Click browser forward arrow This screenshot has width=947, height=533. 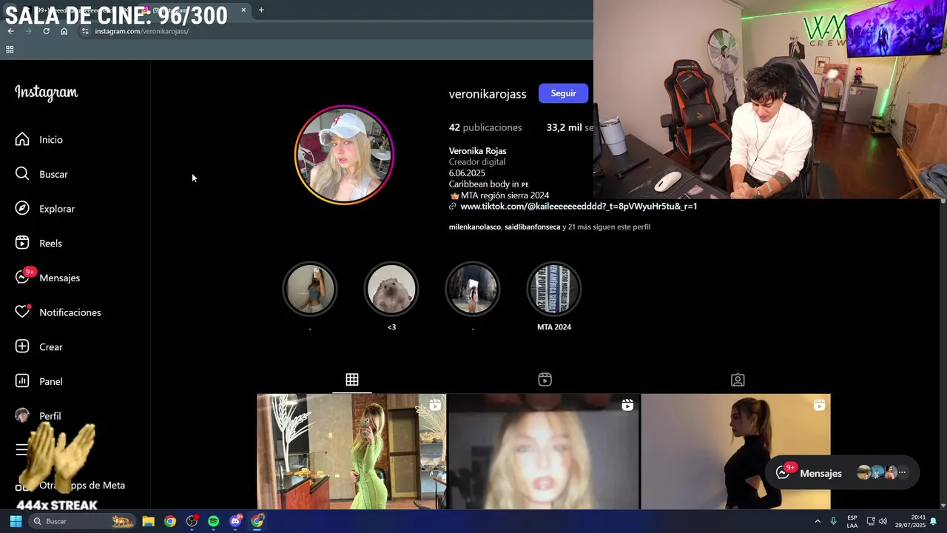tap(28, 31)
